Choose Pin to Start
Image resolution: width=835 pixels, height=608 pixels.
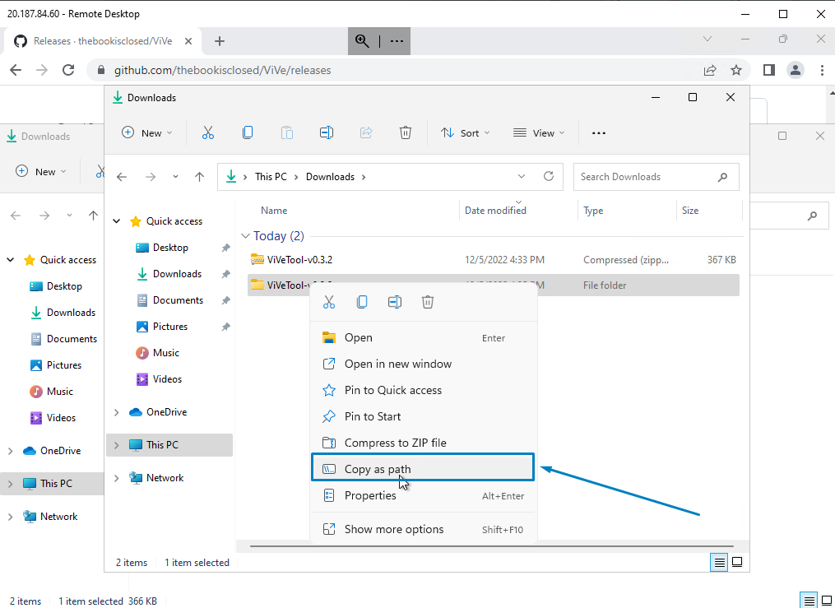(424, 416)
